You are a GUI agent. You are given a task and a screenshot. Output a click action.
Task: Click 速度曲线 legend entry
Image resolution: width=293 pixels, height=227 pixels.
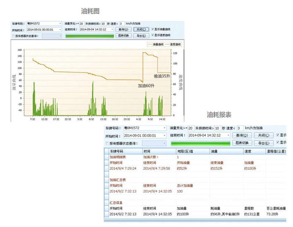click(173, 44)
